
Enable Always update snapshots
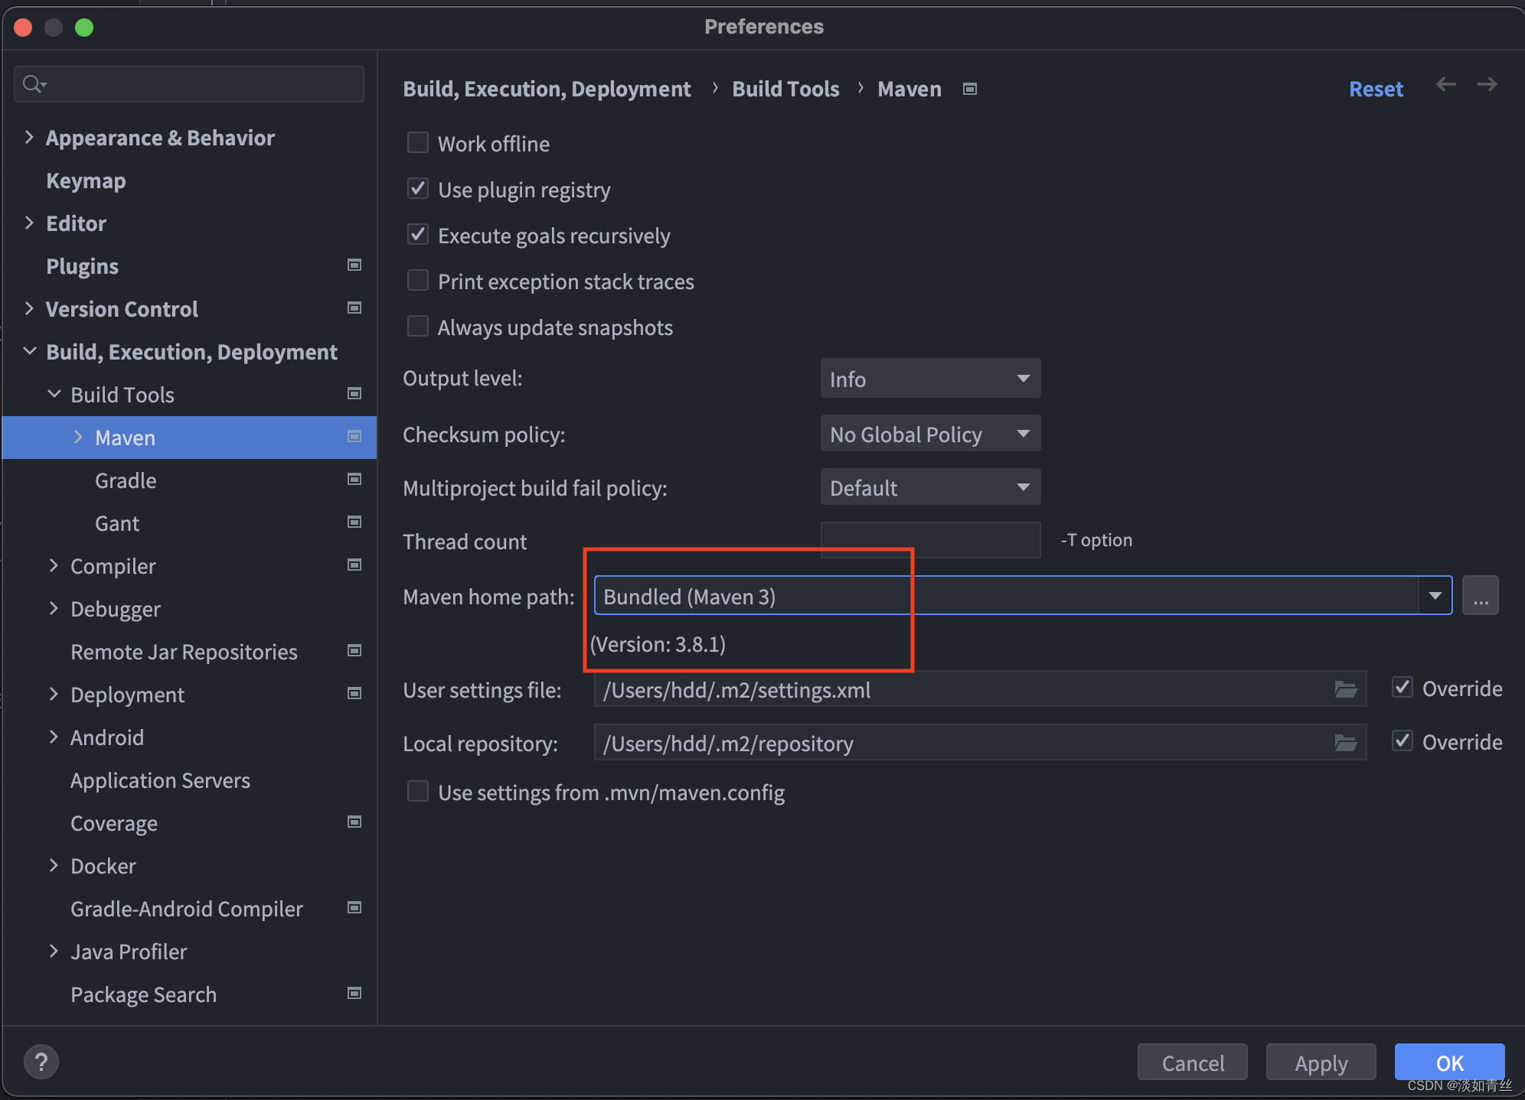pyautogui.click(x=418, y=327)
